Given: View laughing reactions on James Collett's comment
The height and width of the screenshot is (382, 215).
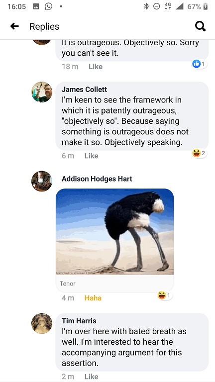Looking at the screenshot, I should click(x=200, y=153).
